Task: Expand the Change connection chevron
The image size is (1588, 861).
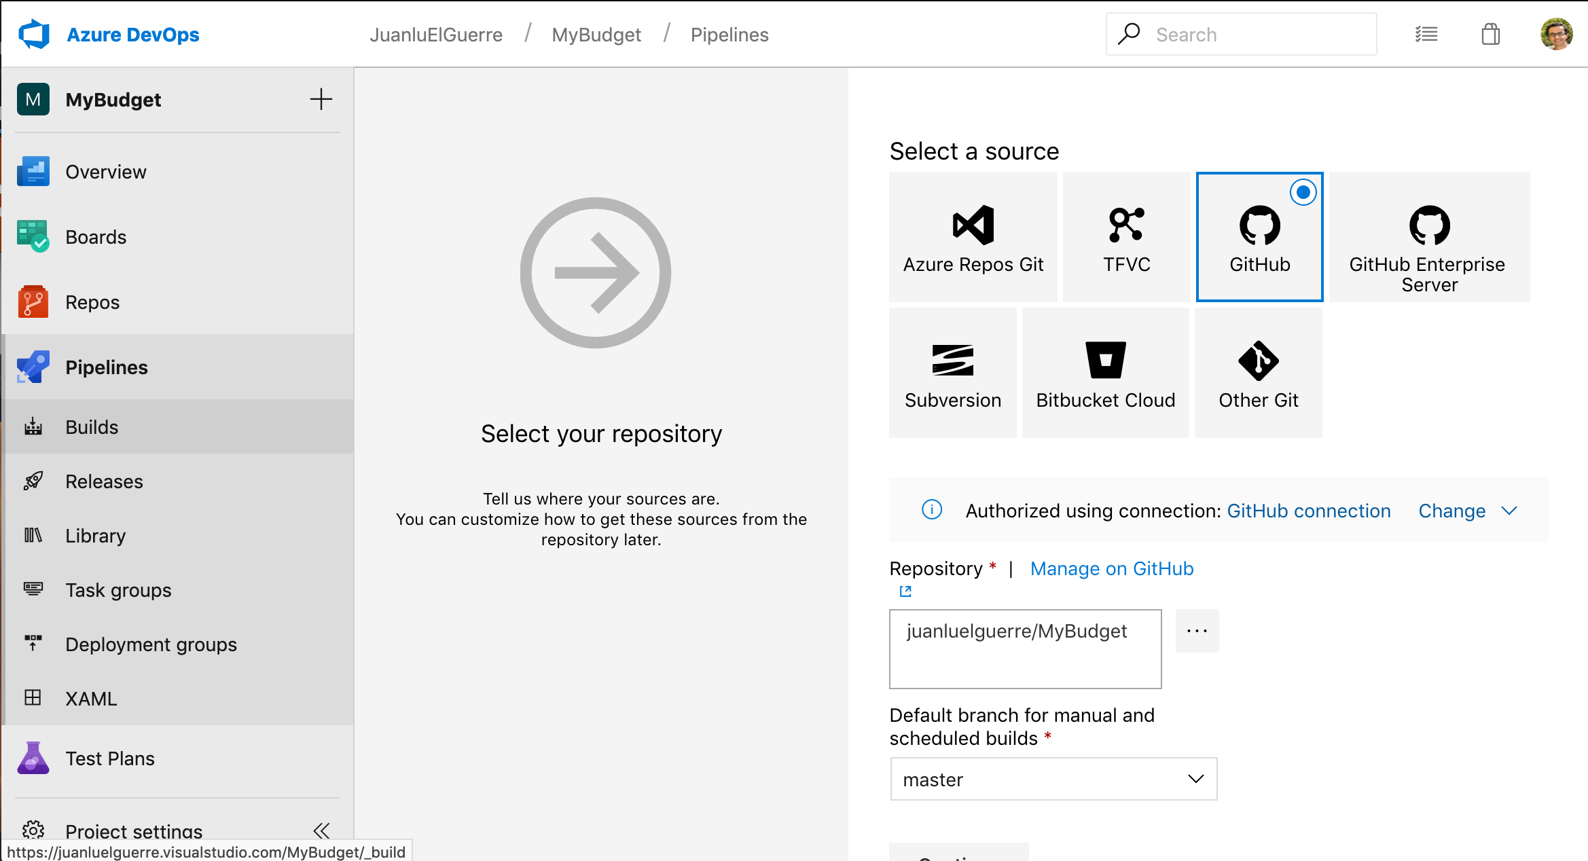Action: coord(1509,511)
